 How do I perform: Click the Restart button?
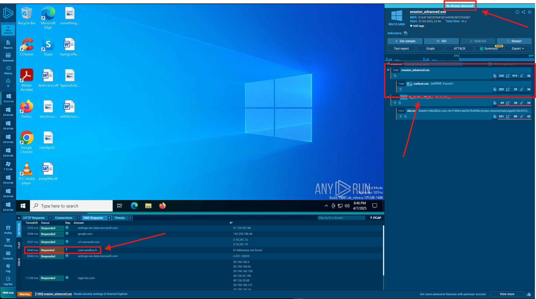tap(514, 41)
